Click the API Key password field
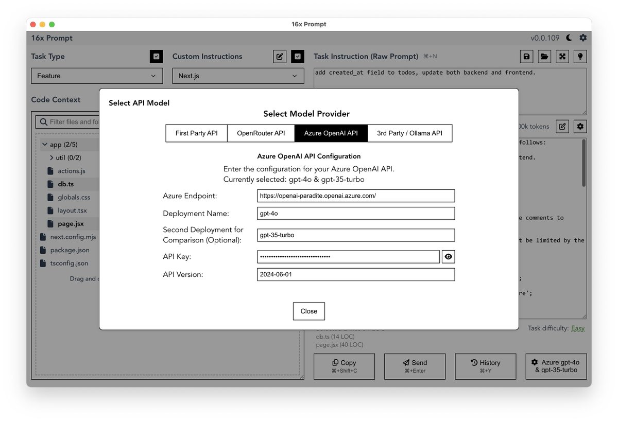 (x=348, y=257)
